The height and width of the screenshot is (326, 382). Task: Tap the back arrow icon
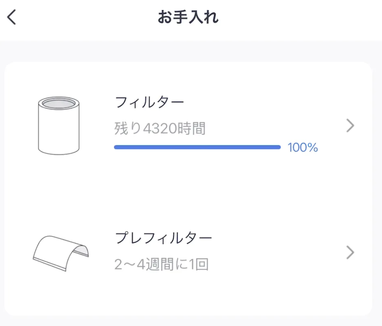coord(12,17)
